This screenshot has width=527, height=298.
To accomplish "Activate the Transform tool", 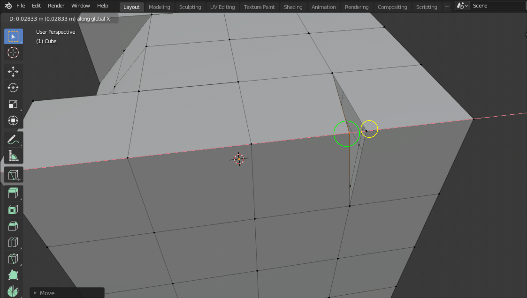I will tap(13, 120).
